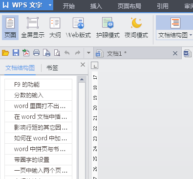Switch to 大纲 outline view
193x179 pixels.
pos(55,28)
